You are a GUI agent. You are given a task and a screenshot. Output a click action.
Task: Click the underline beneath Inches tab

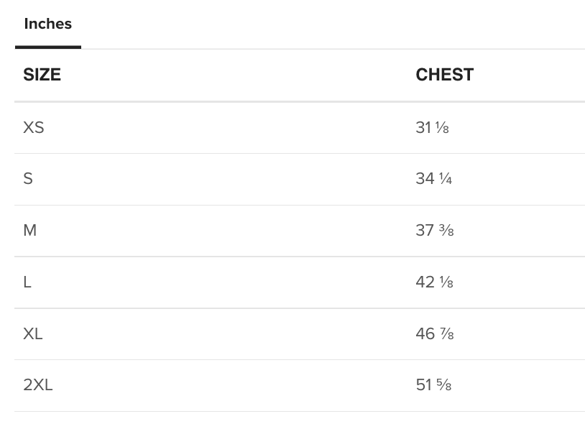pos(47,47)
